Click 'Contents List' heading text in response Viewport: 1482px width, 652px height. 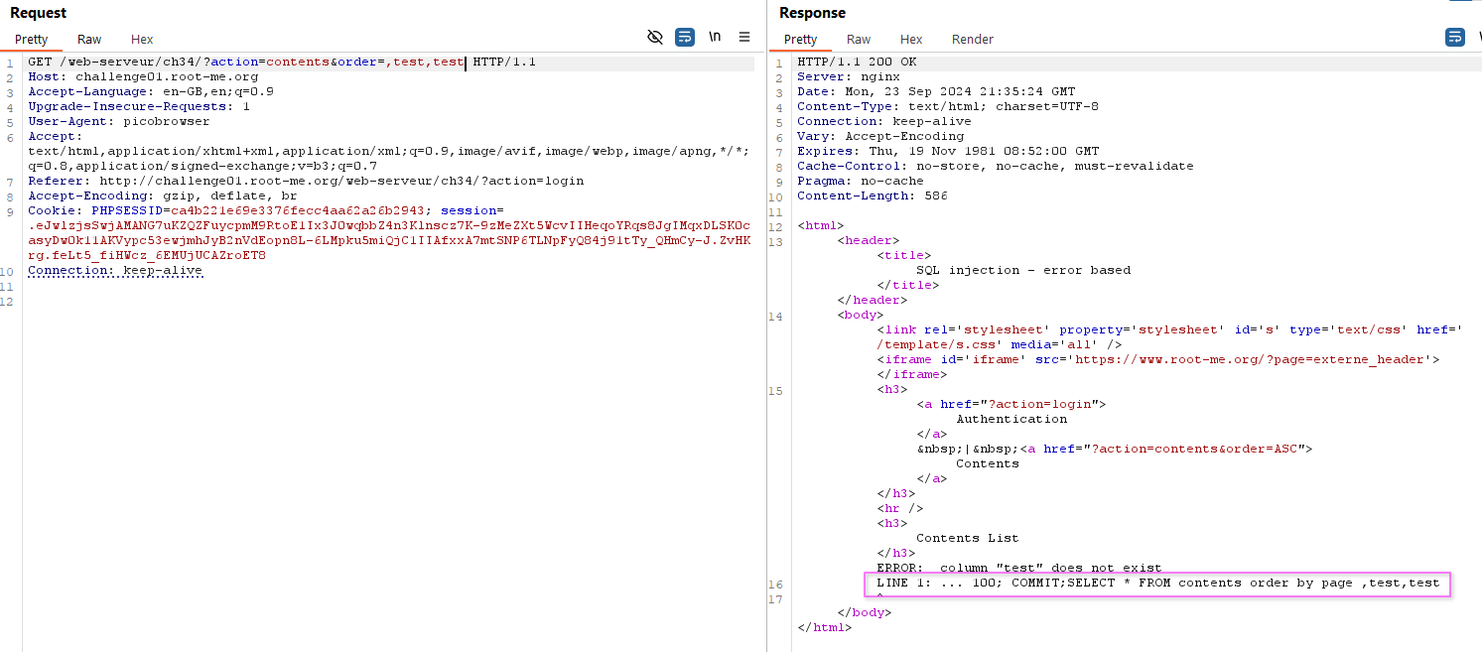point(968,538)
